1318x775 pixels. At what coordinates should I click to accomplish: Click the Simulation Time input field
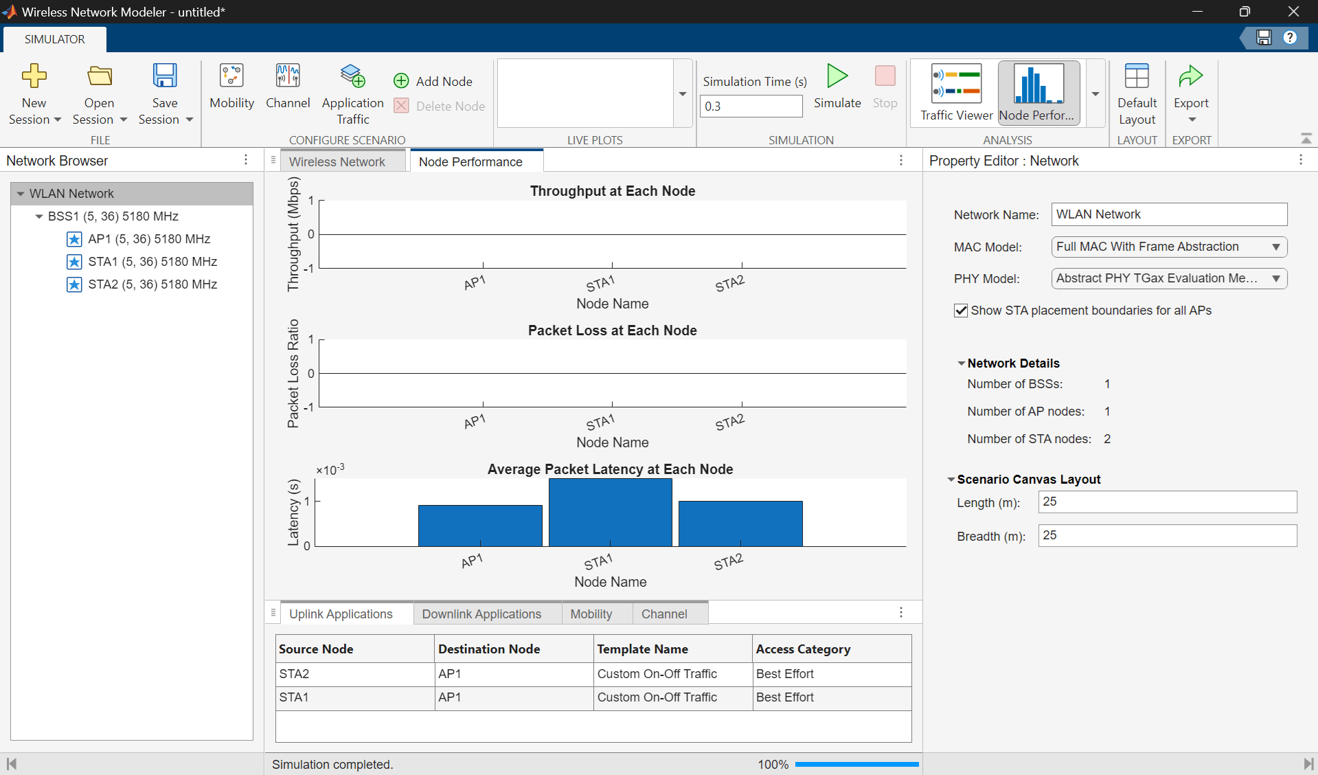coord(750,106)
